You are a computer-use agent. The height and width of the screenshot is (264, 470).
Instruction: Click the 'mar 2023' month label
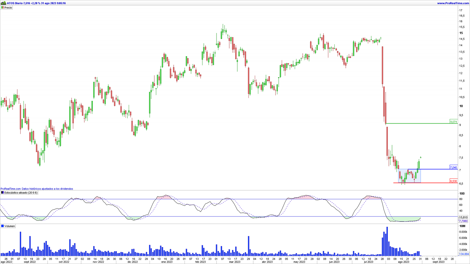[x=234, y=262]
